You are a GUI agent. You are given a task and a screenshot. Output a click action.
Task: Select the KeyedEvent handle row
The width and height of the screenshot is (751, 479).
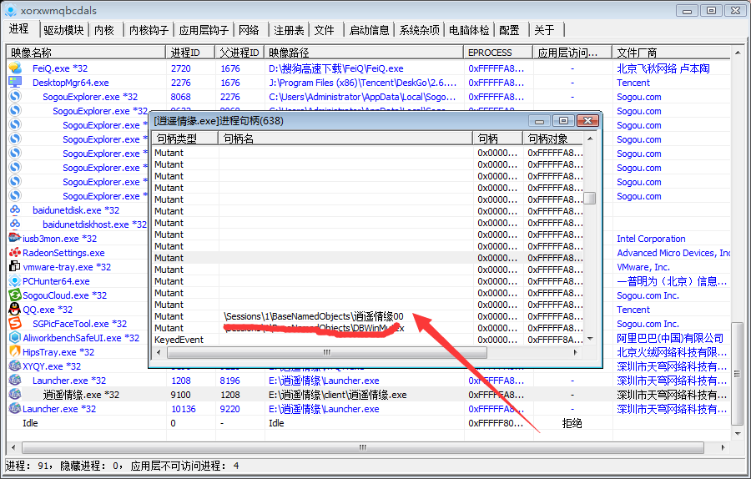tap(368, 340)
